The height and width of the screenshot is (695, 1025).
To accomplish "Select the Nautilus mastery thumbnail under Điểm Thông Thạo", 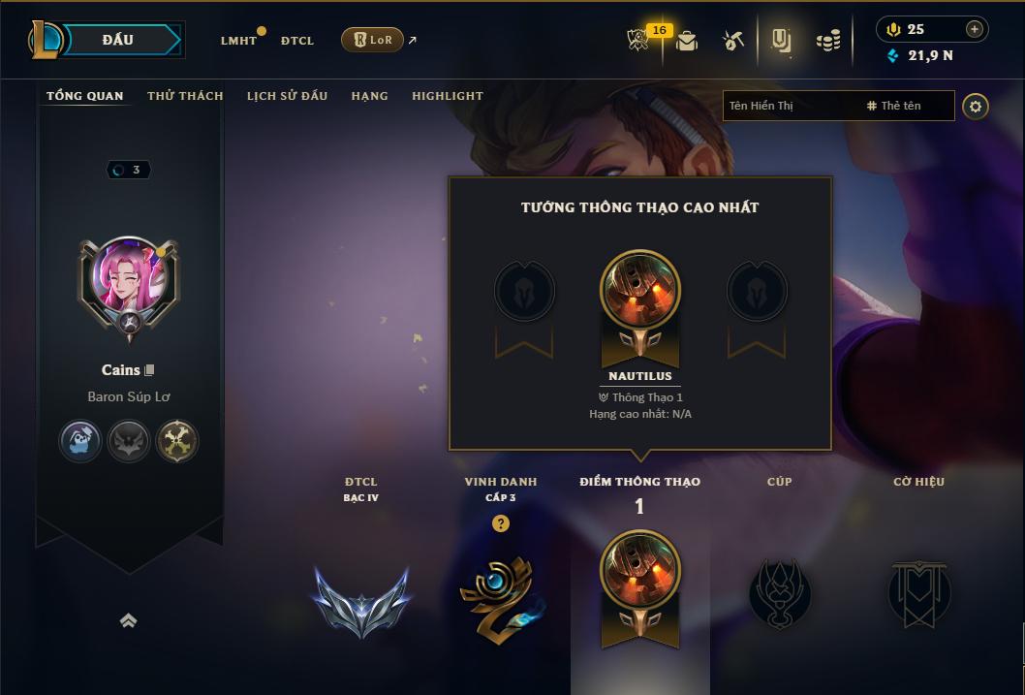I will 640,587.
